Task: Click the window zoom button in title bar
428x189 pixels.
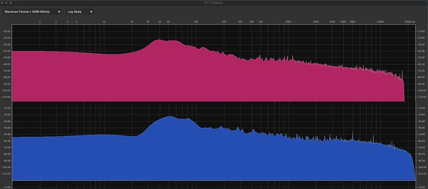Action: coord(11,3)
